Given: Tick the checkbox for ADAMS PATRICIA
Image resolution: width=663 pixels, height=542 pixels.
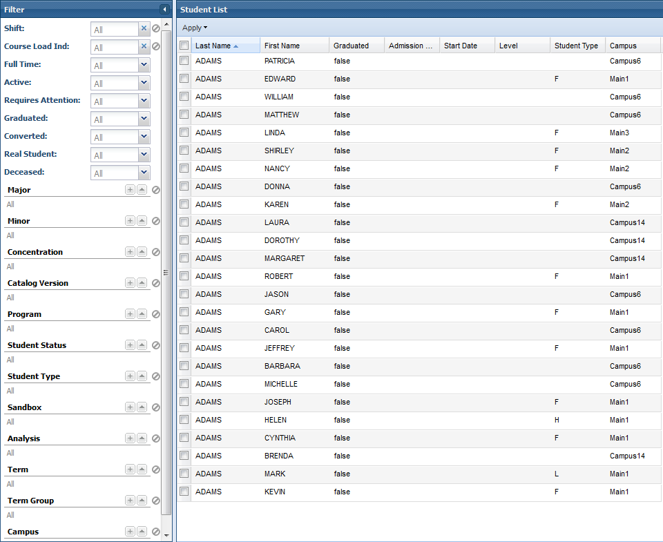Looking at the screenshot, I should coord(184,61).
